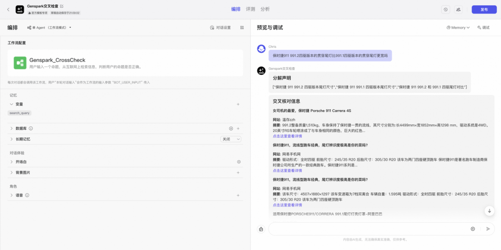501x250 pixels.
Task: Open the 长期记忆 关闭 dropdown
Action: [x=231, y=139]
